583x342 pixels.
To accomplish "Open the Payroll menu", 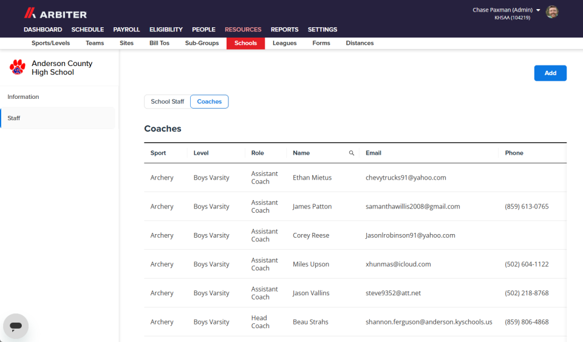I will point(126,29).
